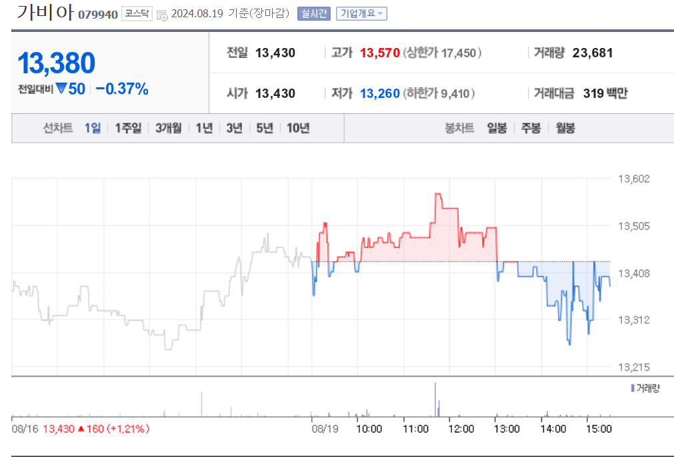Show the 3년 line chart

(x=234, y=128)
